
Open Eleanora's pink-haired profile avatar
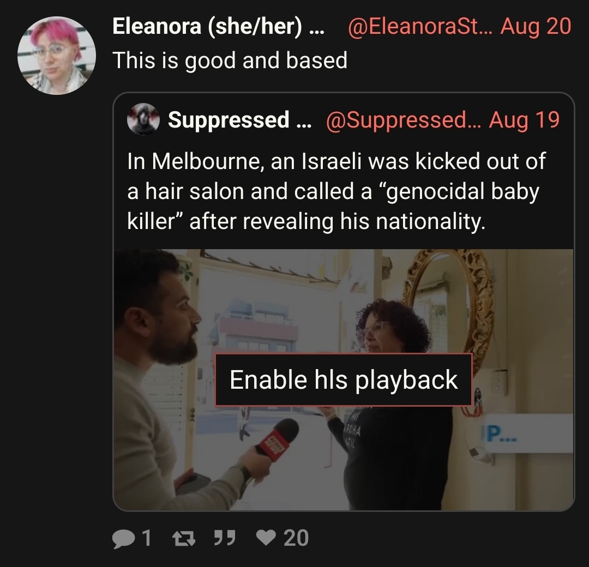pyautogui.click(x=57, y=56)
